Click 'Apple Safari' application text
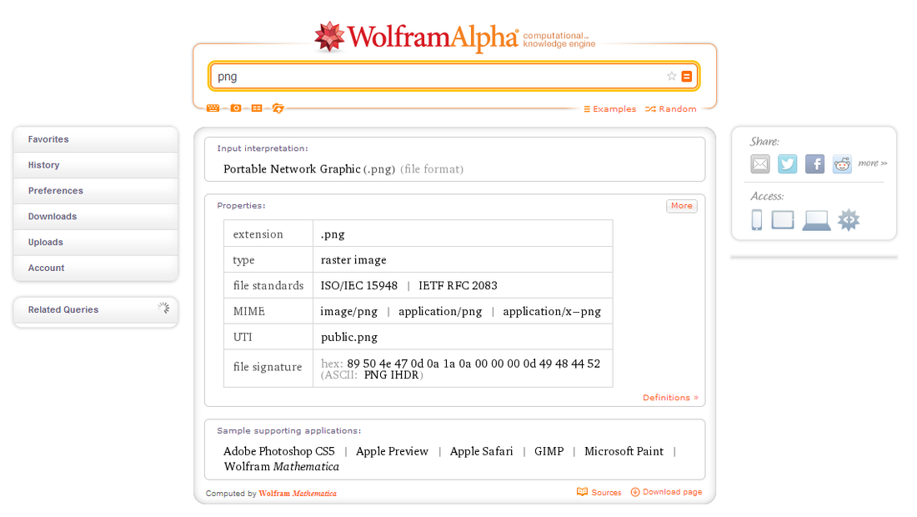917x517 pixels. click(481, 451)
